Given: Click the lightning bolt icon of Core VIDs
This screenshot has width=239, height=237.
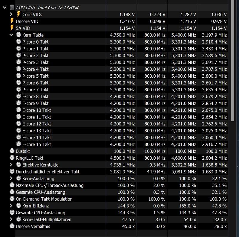Looking at the screenshot, I should 19,14.
